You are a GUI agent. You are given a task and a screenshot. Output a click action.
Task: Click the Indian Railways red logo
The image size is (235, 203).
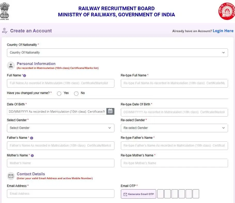click(x=227, y=11)
